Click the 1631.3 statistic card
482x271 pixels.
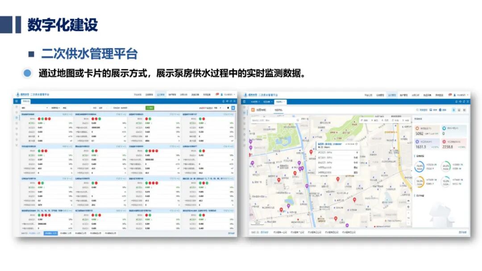point(427,144)
